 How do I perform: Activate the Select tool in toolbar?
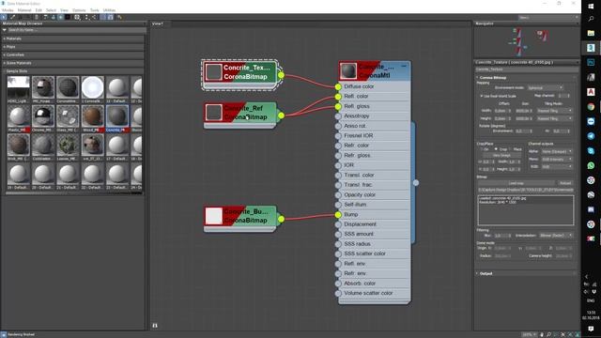pos(4,17)
